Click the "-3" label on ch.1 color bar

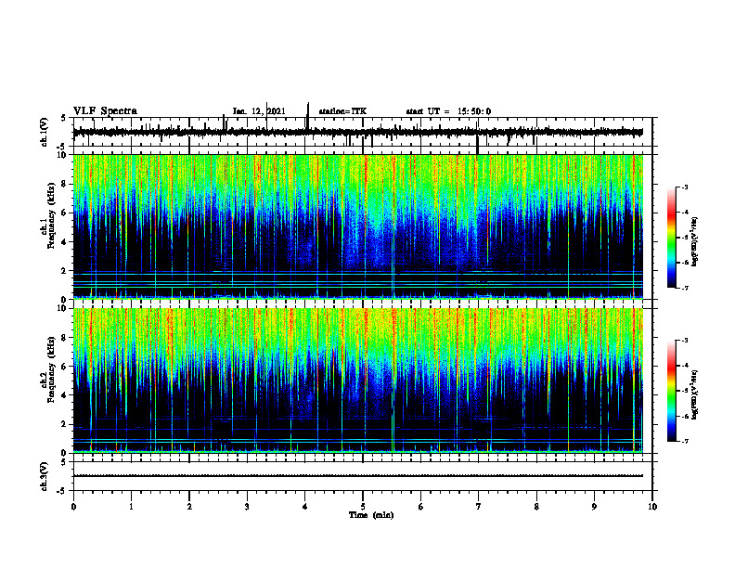684,187
